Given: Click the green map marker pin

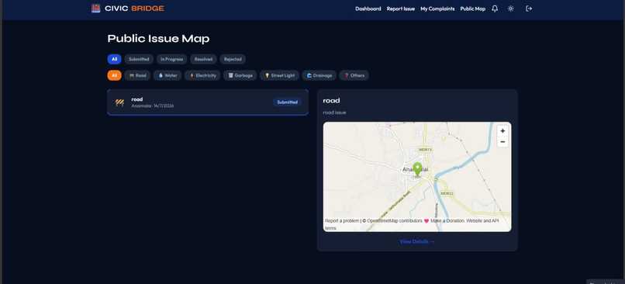Looking at the screenshot, I should click(417, 169).
